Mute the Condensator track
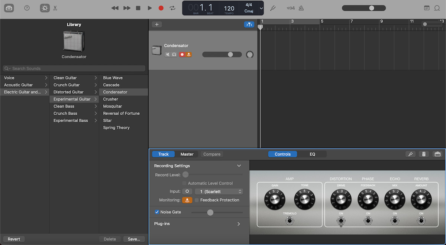This screenshot has height=245, width=446. tap(168, 55)
